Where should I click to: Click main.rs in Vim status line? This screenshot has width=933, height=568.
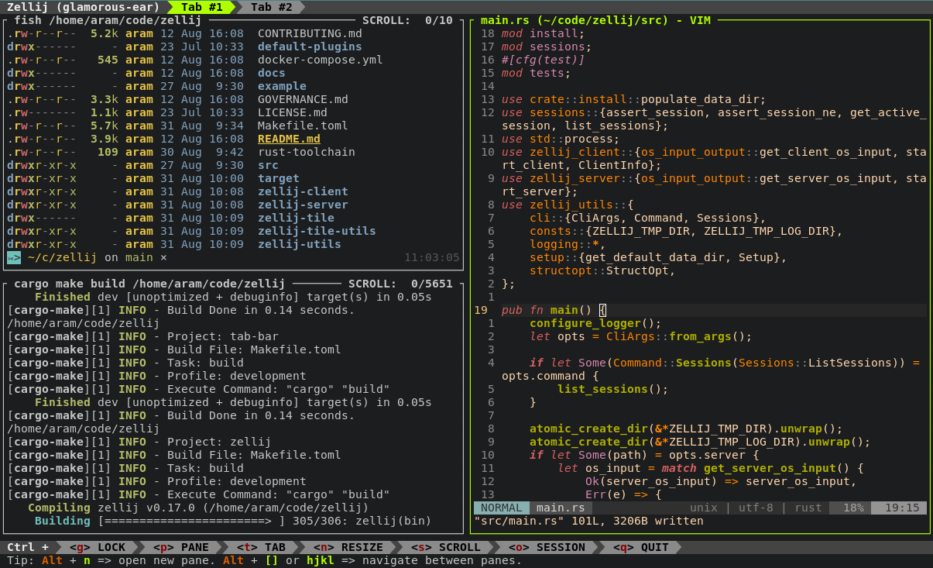pos(561,508)
